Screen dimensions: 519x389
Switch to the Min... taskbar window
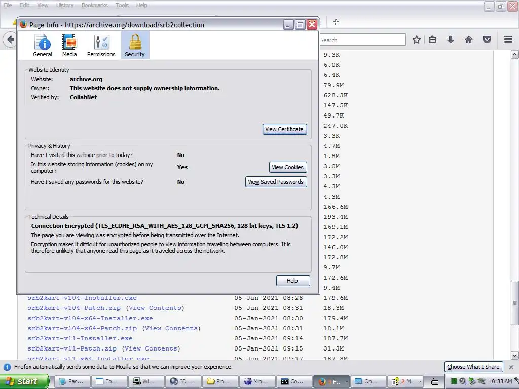[x=257, y=381]
